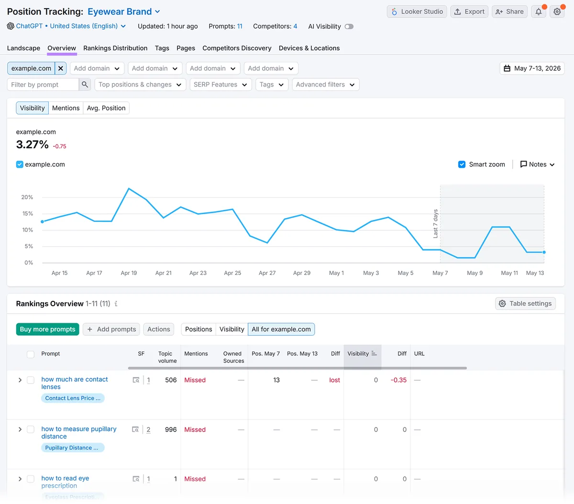This screenshot has height=504, width=574.
Task: Open the Overview tab
Action: pos(62,48)
